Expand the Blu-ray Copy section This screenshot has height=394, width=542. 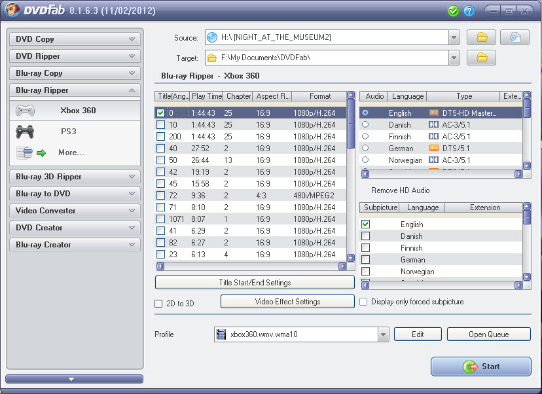click(x=75, y=73)
